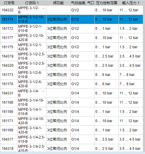Select order number 161173
The image size is (145, 154).
[7, 75]
